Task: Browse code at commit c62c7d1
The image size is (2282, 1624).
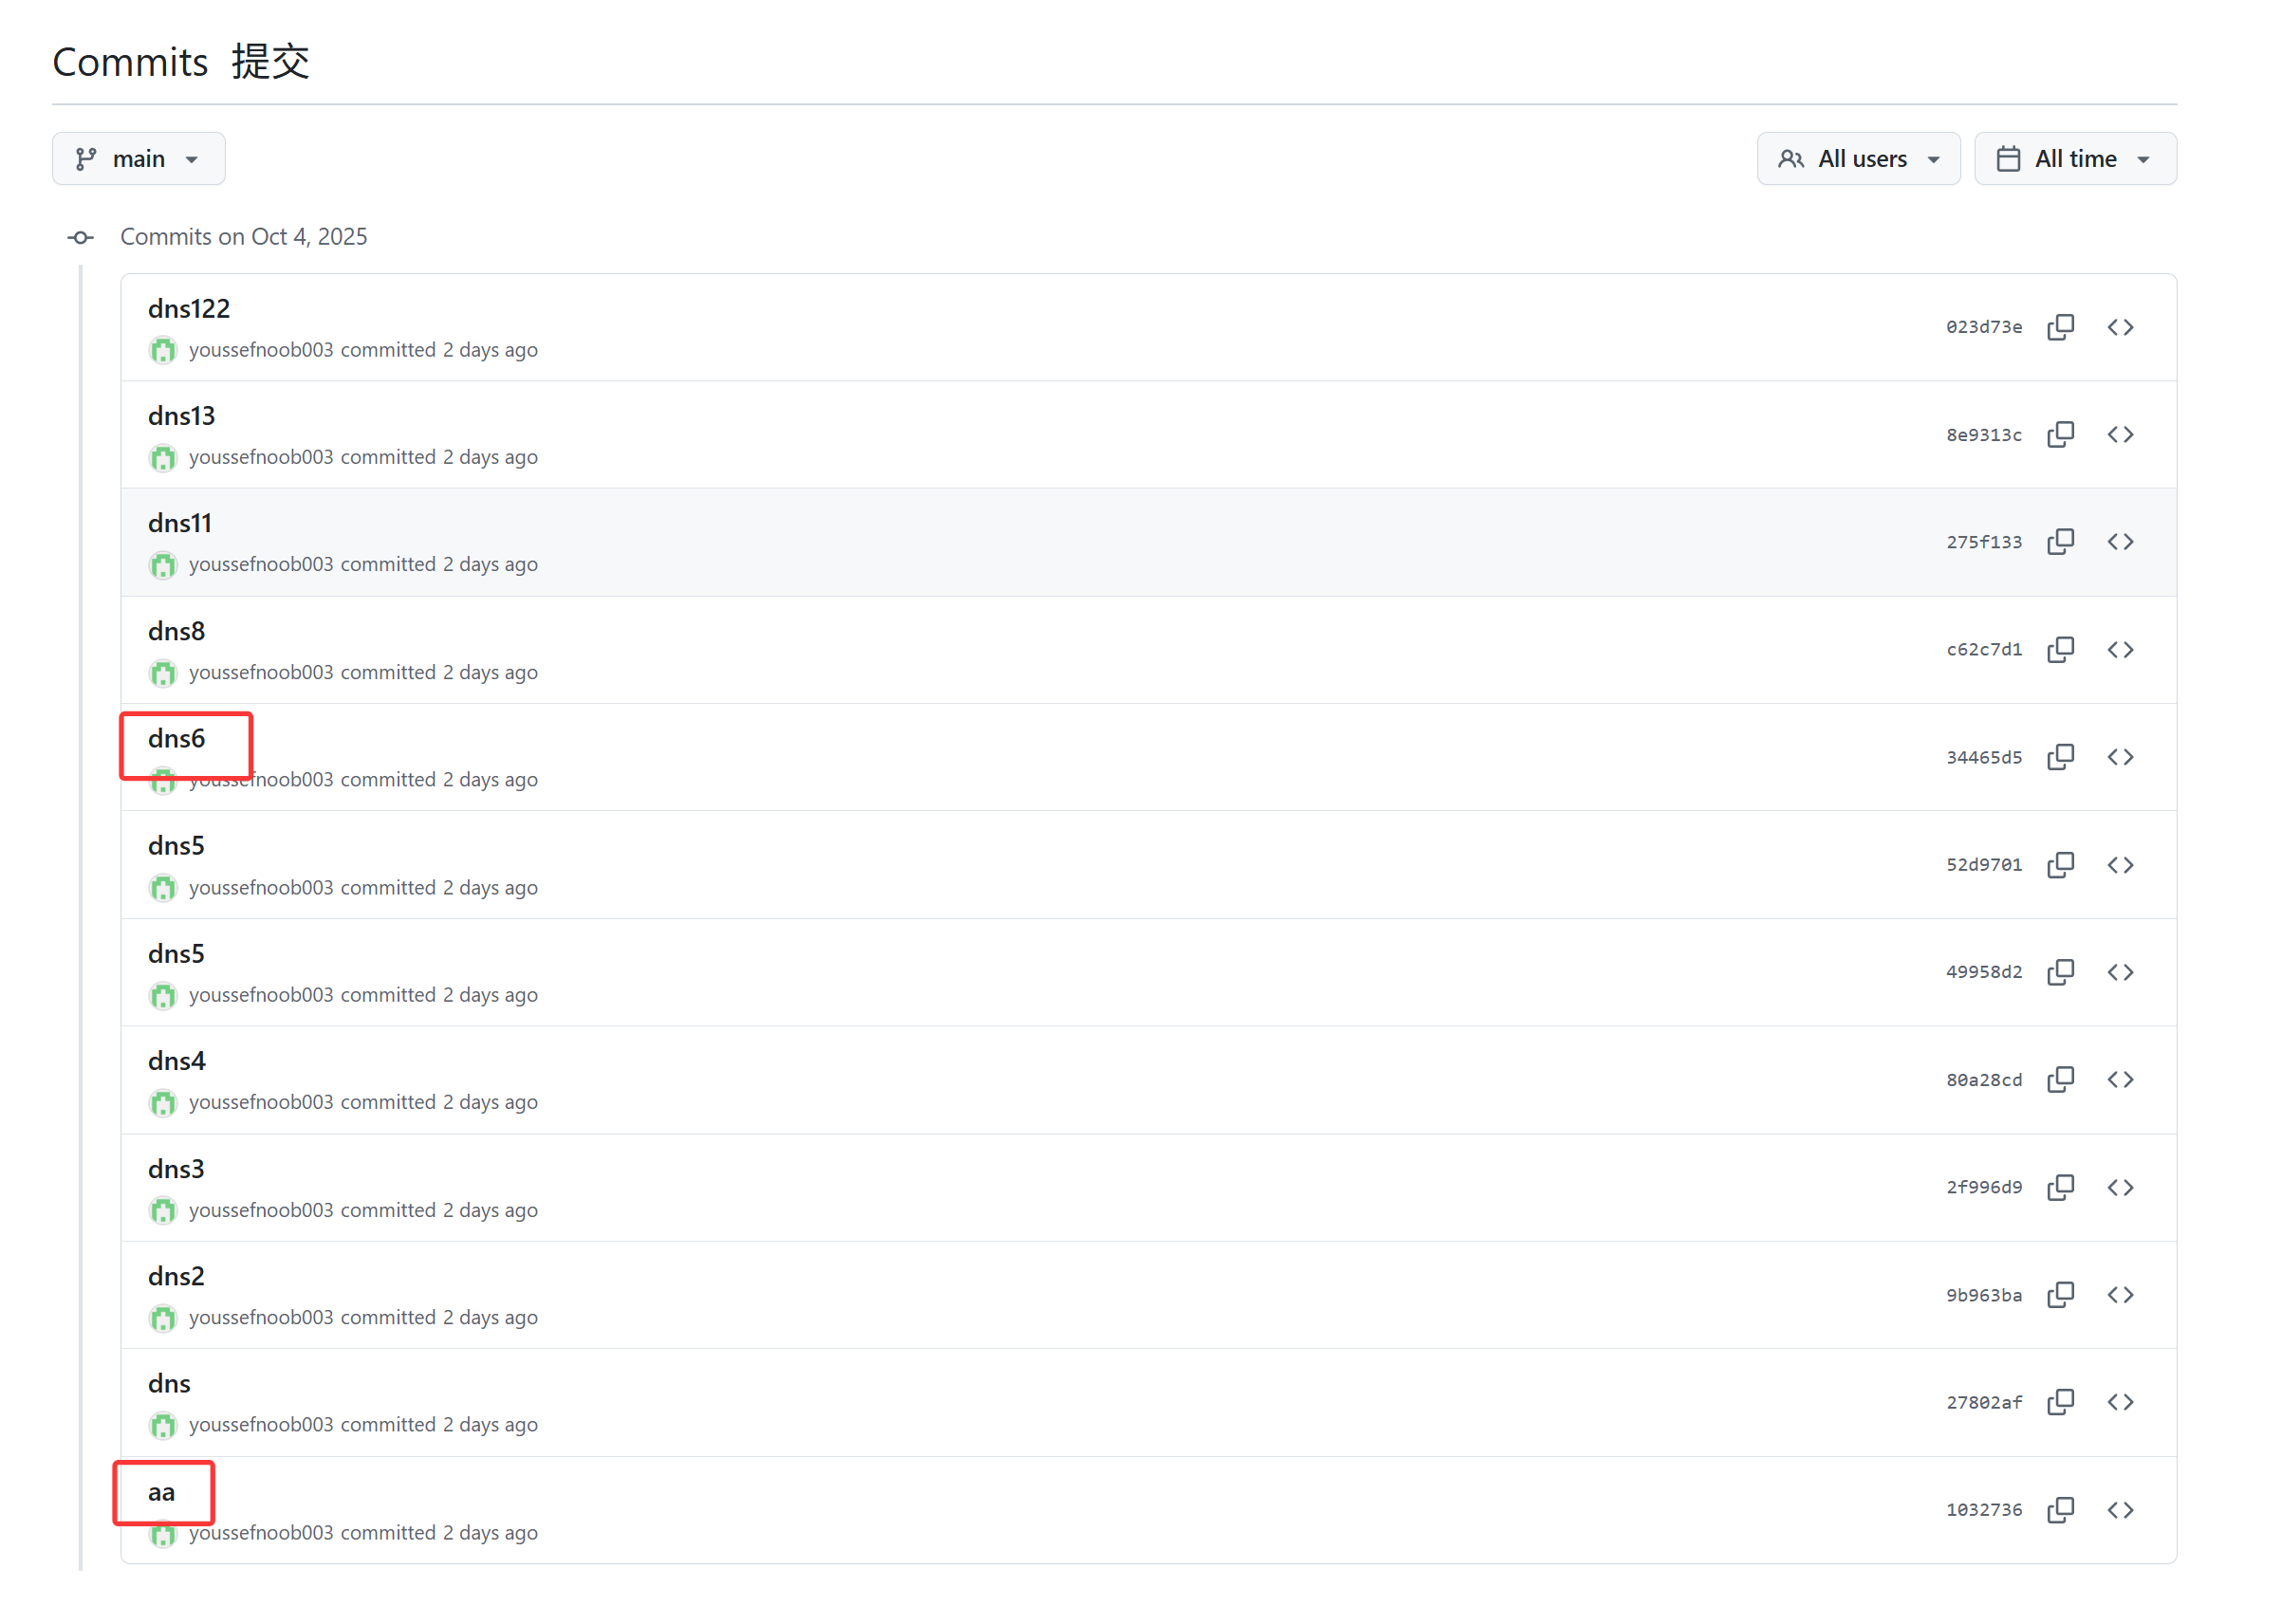Action: [2120, 650]
